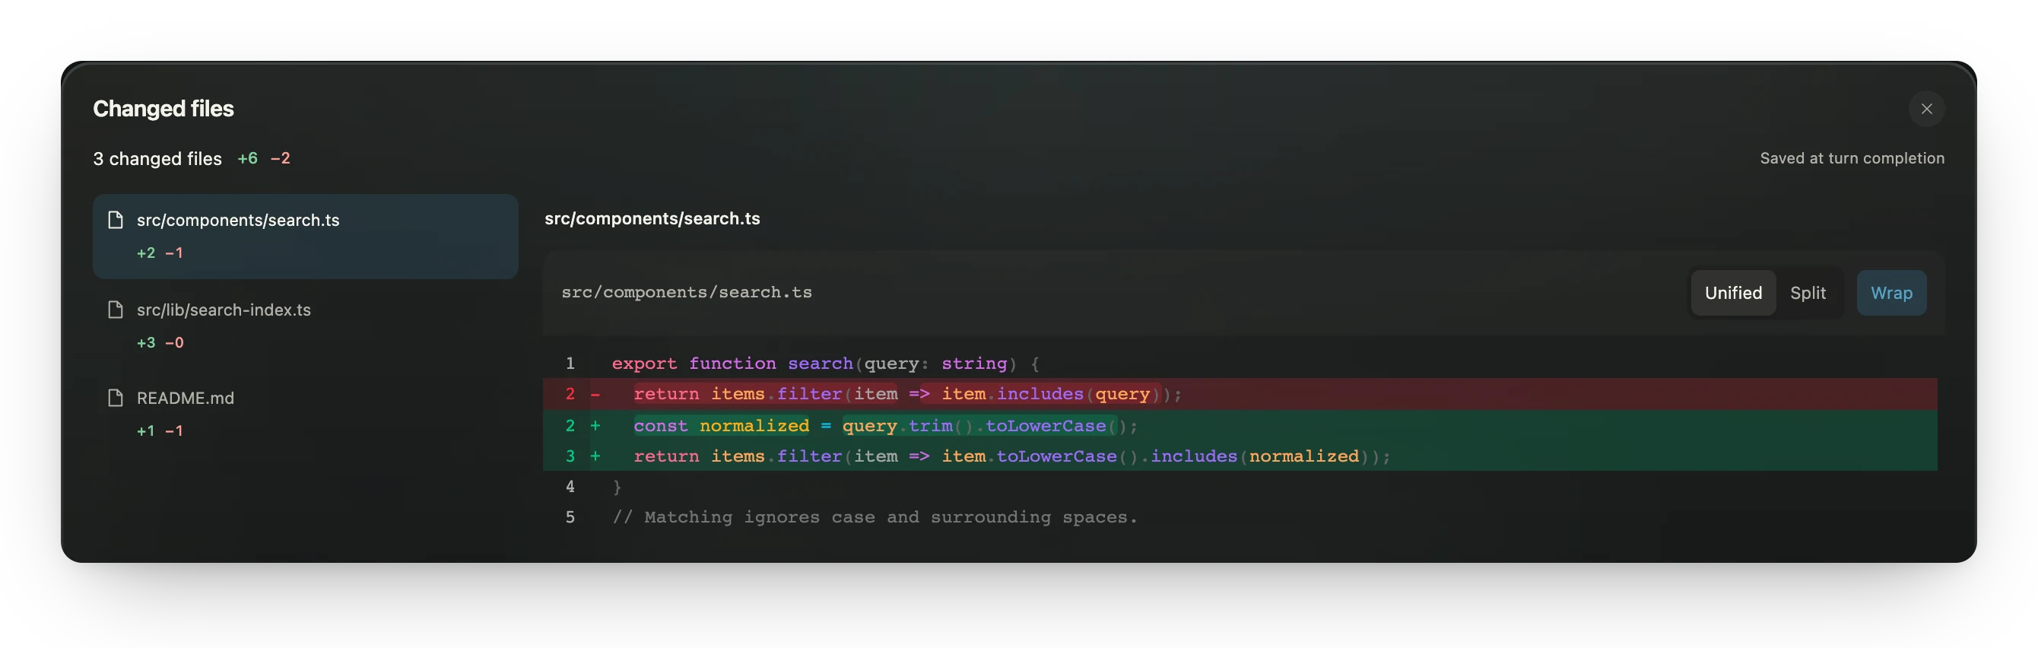The height and width of the screenshot is (648, 2038).
Task: Click line 1 'export function search' code
Action: point(826,363)
